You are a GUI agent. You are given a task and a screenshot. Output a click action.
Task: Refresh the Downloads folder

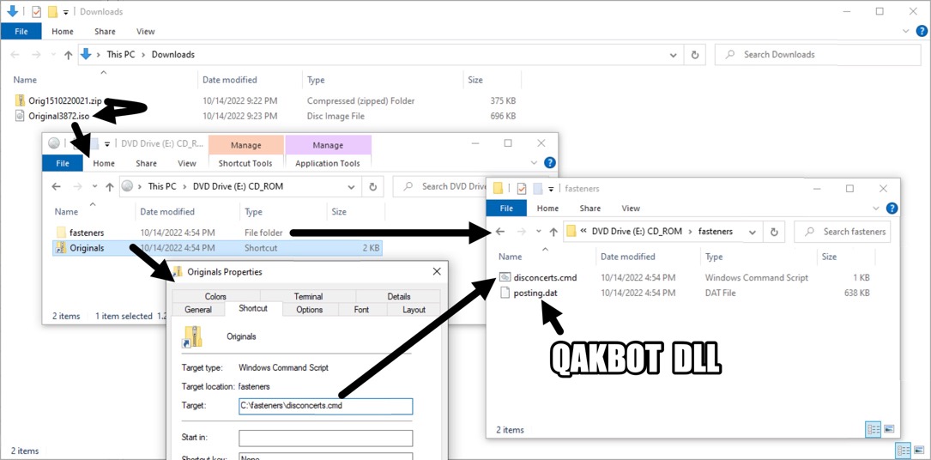695,55
